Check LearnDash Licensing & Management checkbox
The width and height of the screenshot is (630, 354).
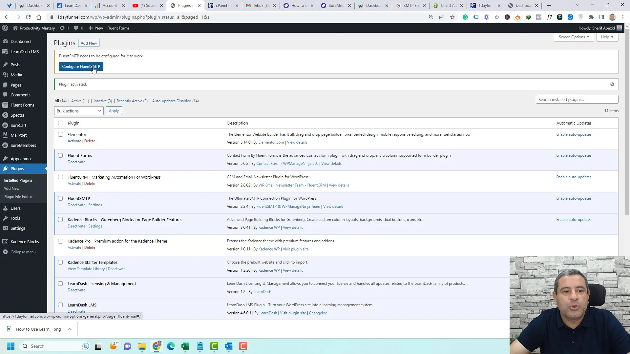60,284
